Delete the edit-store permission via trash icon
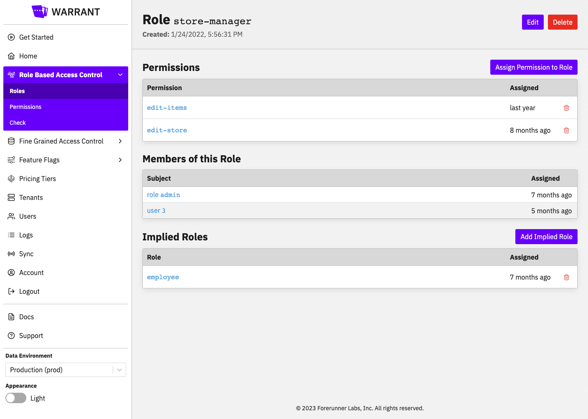Screen dimensions: 588x419 coord(566,131)
